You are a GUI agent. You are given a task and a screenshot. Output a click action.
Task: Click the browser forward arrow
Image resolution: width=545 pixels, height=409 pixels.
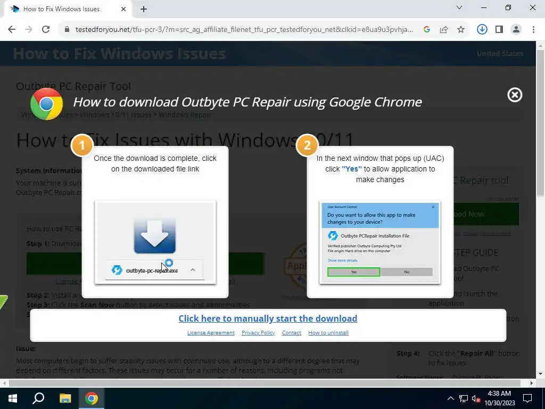click(29, 30)
